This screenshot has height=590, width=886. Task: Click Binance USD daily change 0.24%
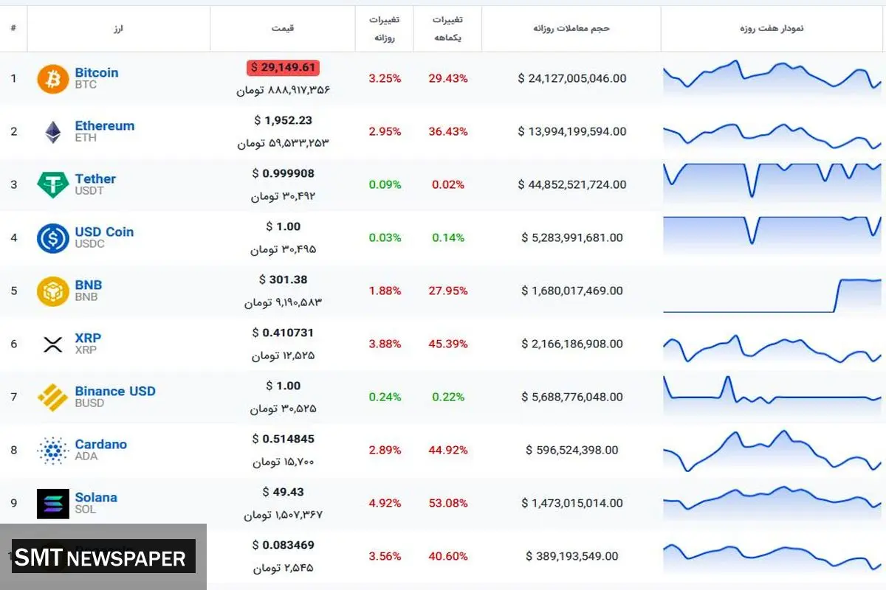pos(385,397)
